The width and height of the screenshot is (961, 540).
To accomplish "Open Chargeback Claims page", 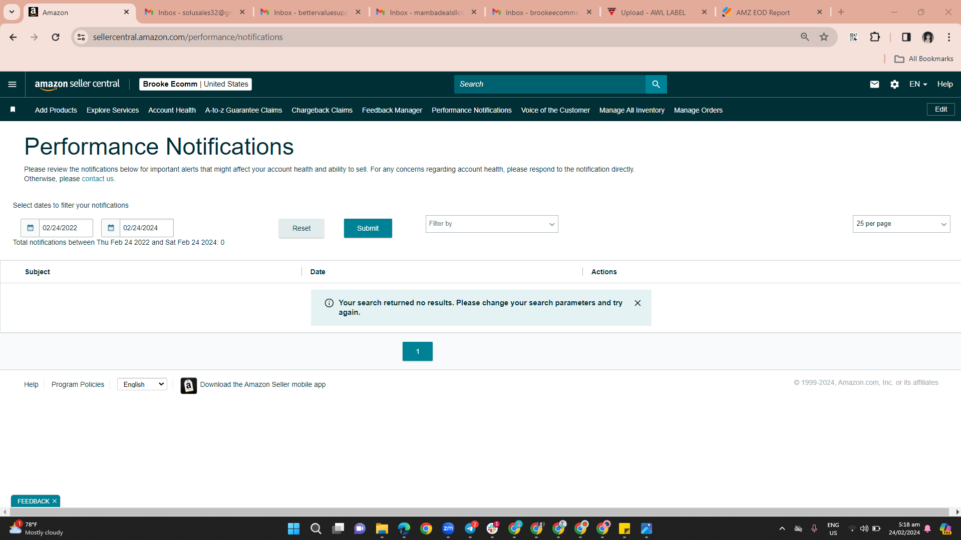I will 322,110.
